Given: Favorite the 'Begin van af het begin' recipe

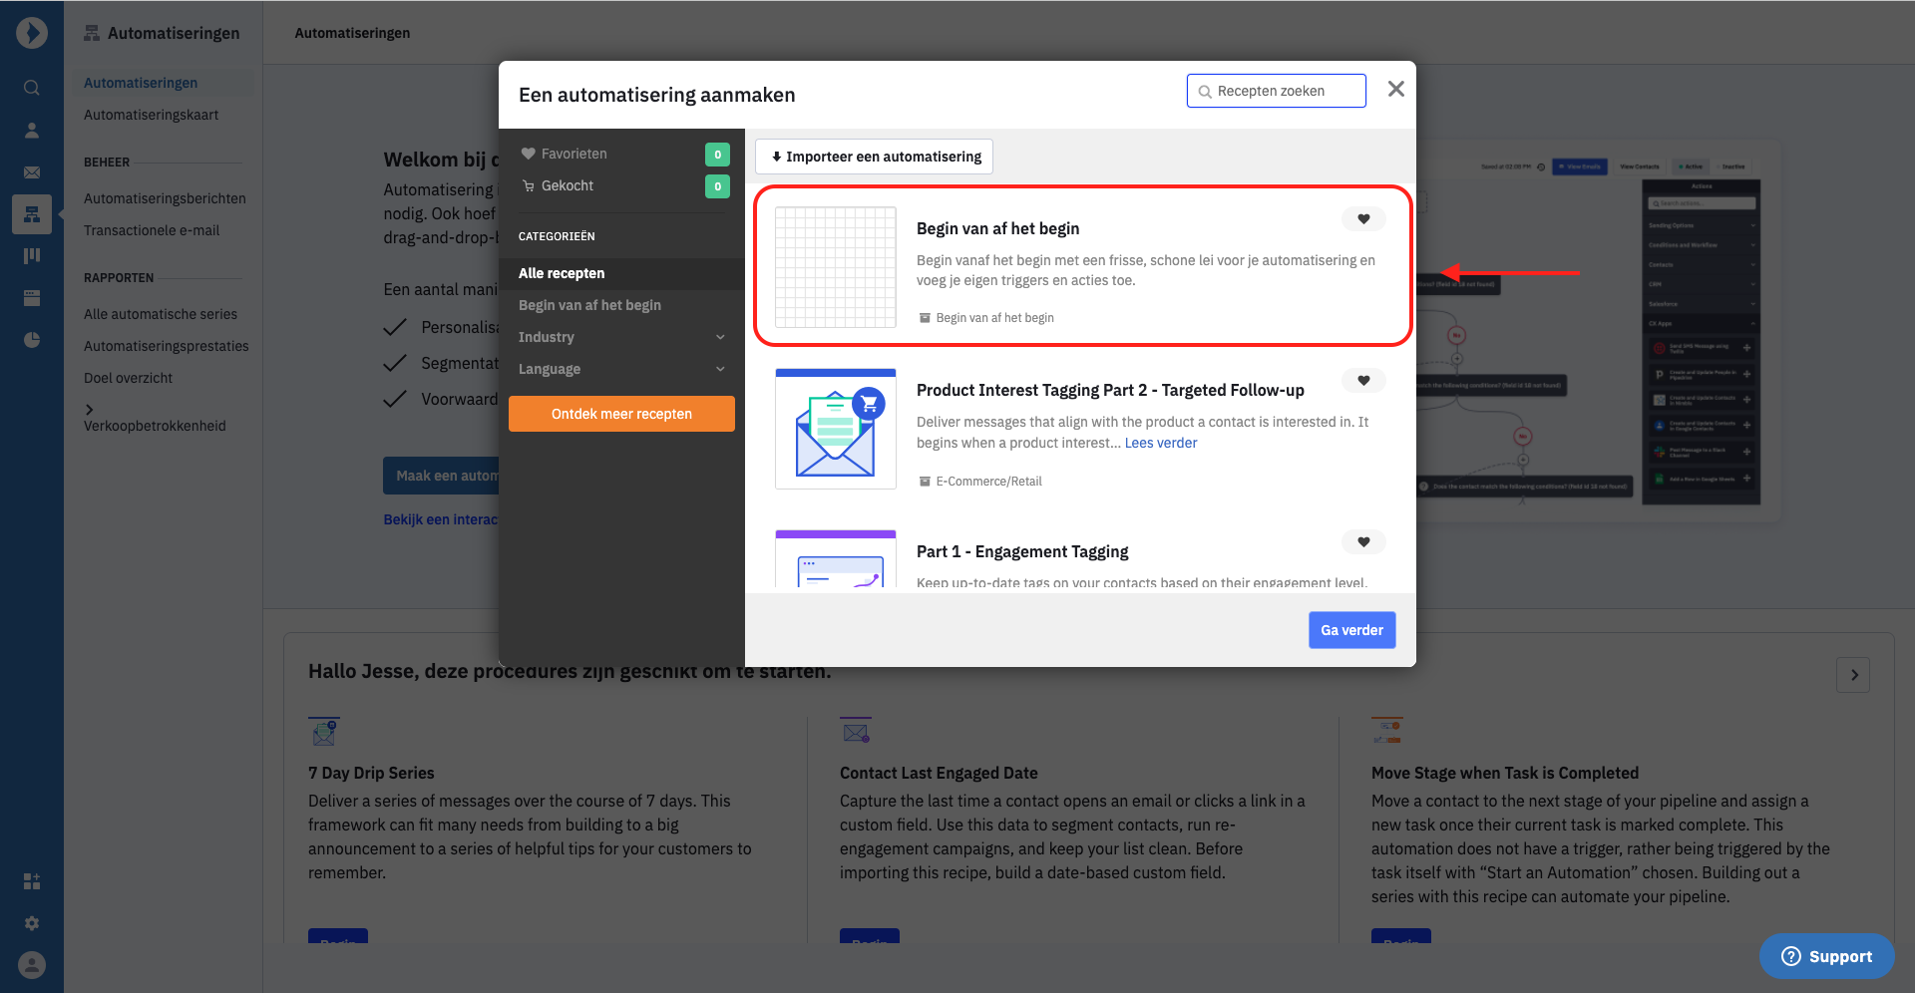Looking at the screenshot, I should point(1363,219).
